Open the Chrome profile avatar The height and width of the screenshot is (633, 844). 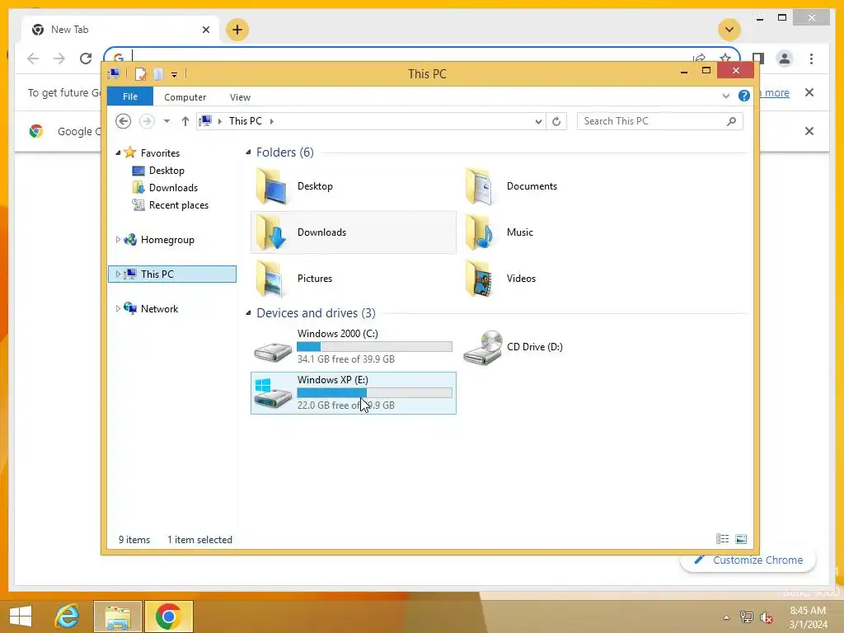pyautogui.click(x=785, y=59)
